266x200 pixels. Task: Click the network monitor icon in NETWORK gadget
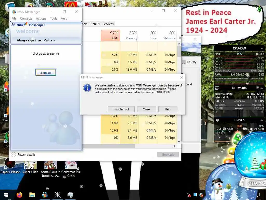217,88
